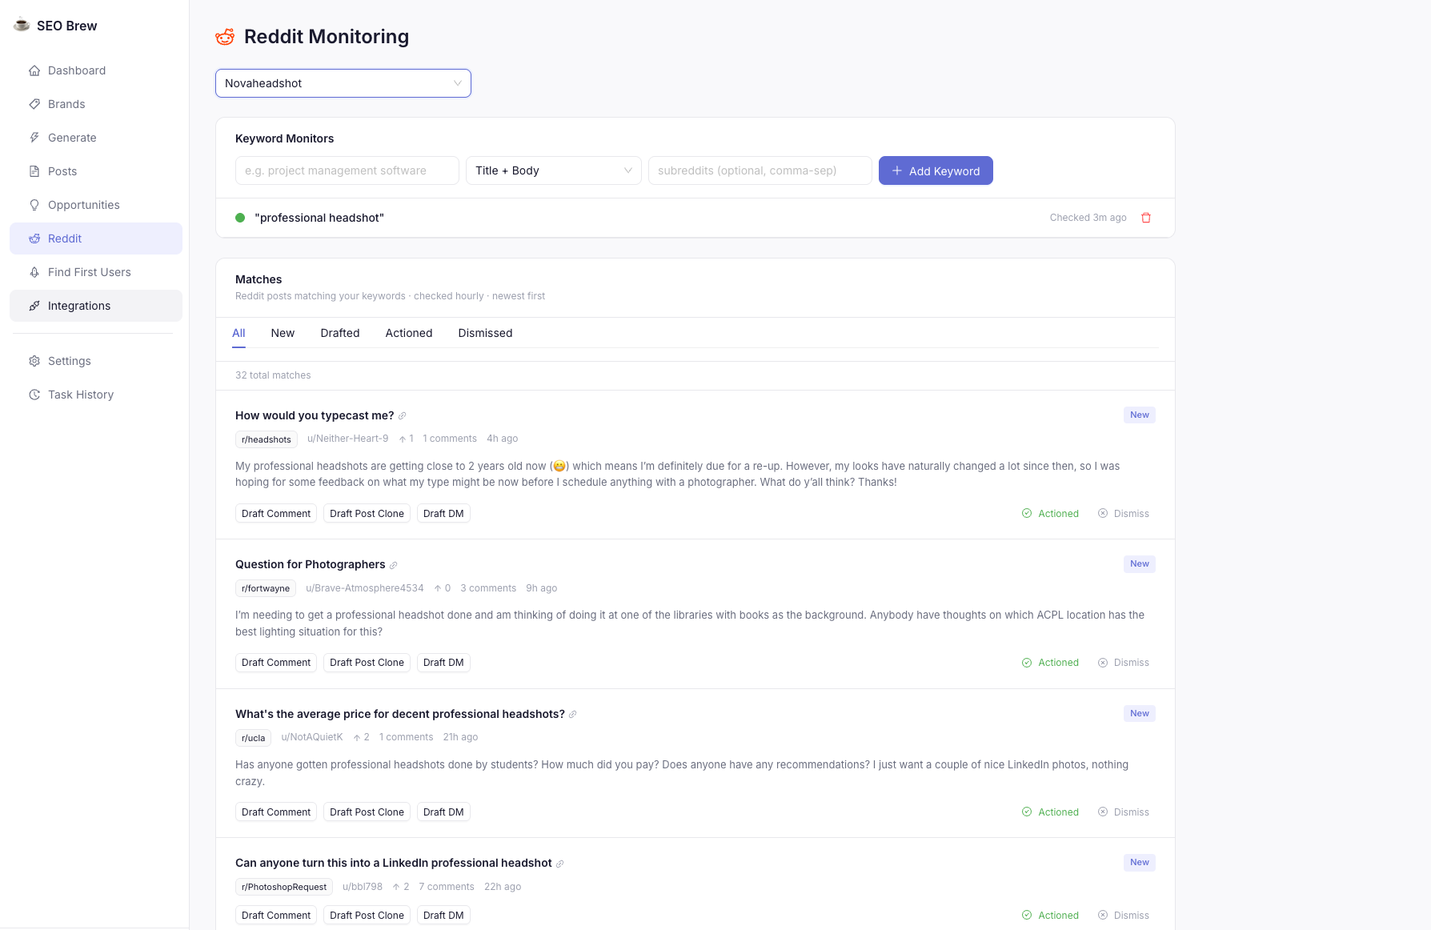The width and height of the screenshot is (1431, 930).
Task: Open link icon for average price headshots post
Action: pyautogui.click(x=573, y=714)
